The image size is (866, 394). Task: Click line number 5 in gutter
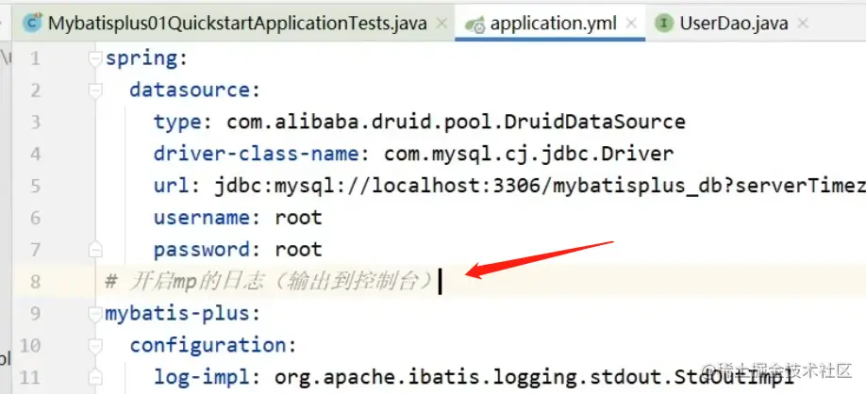coord(35,186)
